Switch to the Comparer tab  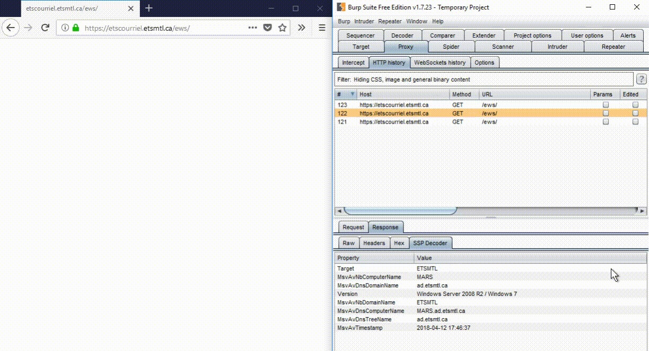[442, 36]
